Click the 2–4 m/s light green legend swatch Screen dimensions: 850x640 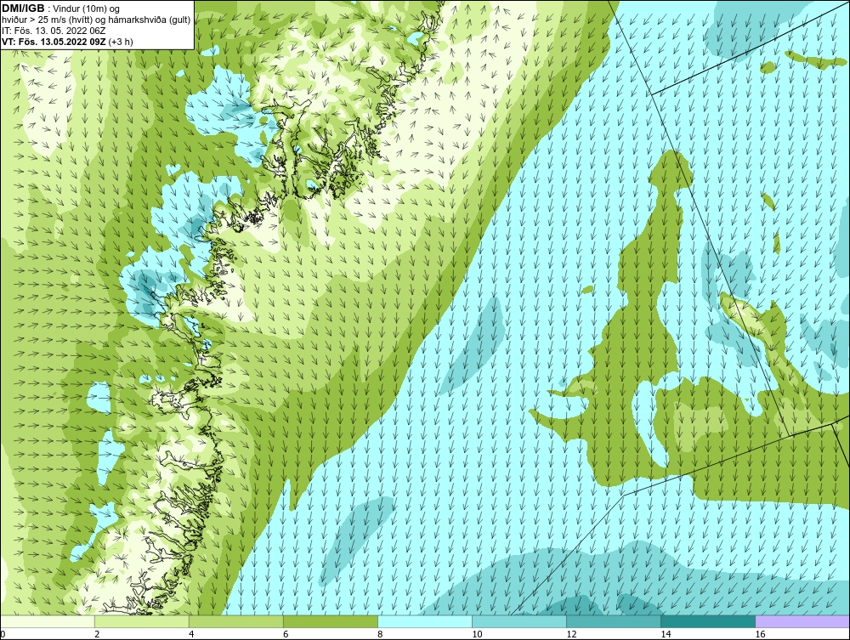tap(141, 621)
